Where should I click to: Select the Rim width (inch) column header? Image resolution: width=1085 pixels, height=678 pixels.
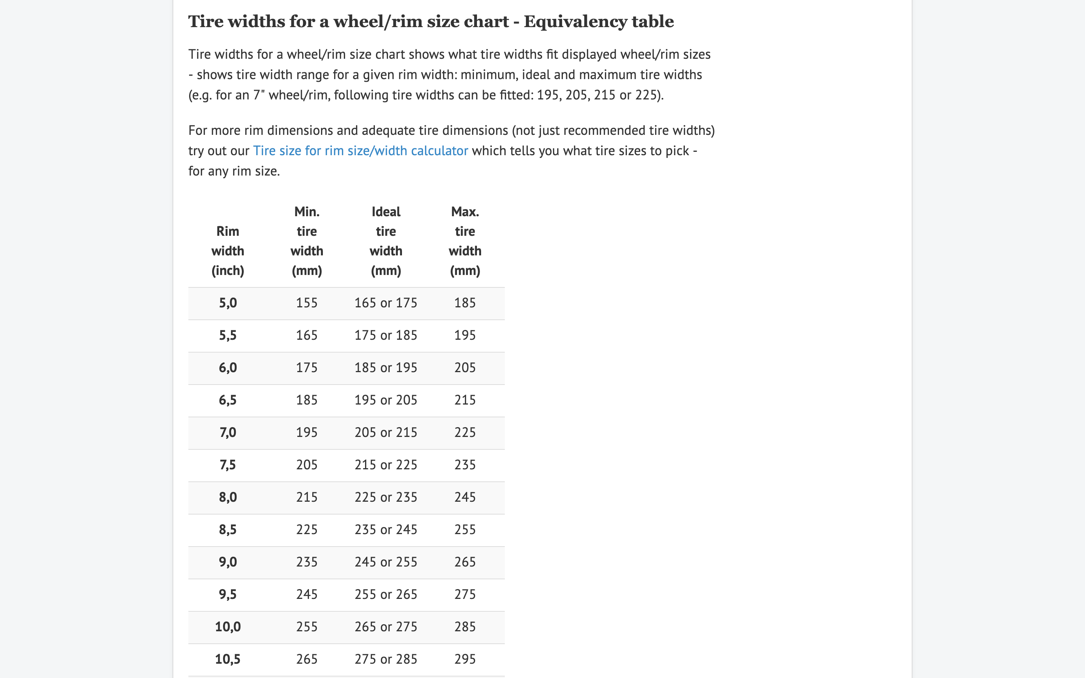click(x=228, y=250)
